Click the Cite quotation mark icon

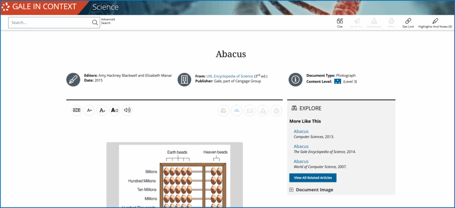[340, 21]
